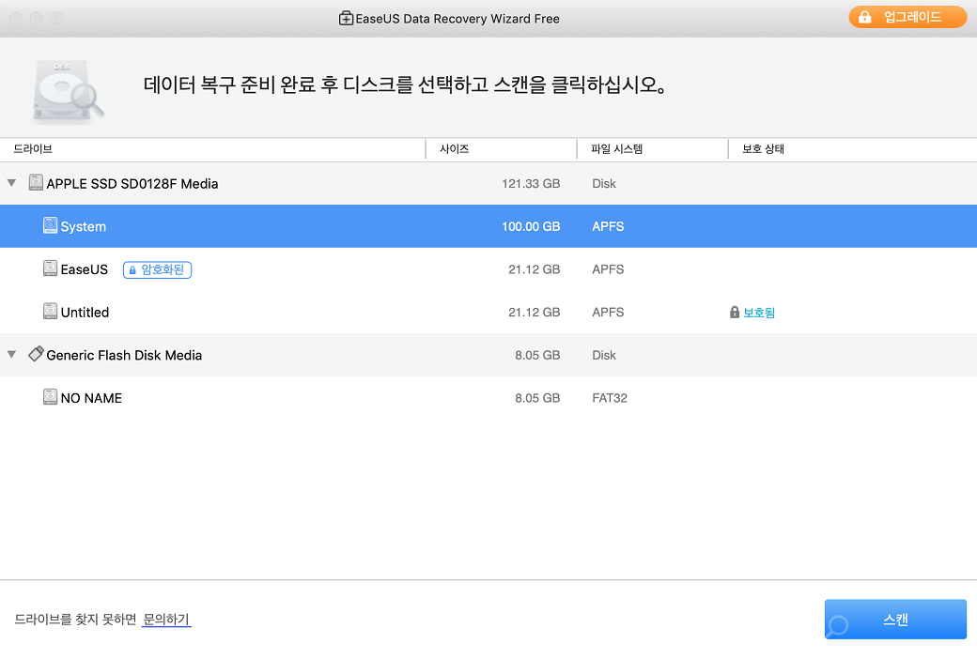This screenshot has height=659, width=977.
Task: Click APFS in the EaseUS row
Action: coord(608,269)
